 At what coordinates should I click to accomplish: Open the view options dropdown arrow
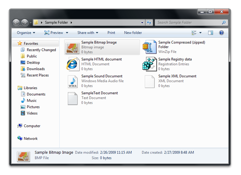(x=201, y=33)
